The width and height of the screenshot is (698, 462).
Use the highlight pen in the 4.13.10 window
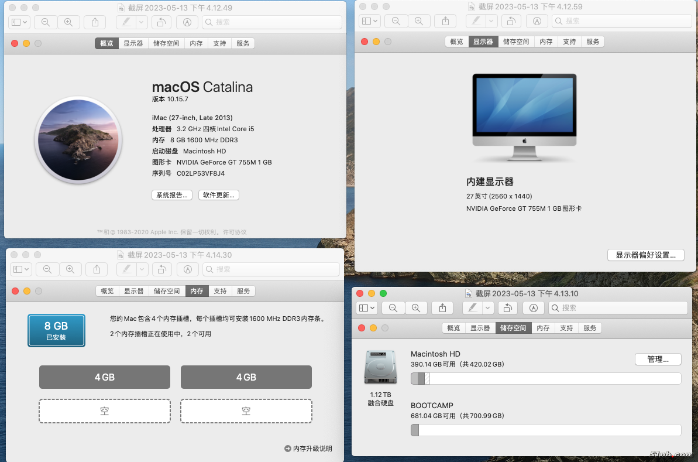[473, 308]
